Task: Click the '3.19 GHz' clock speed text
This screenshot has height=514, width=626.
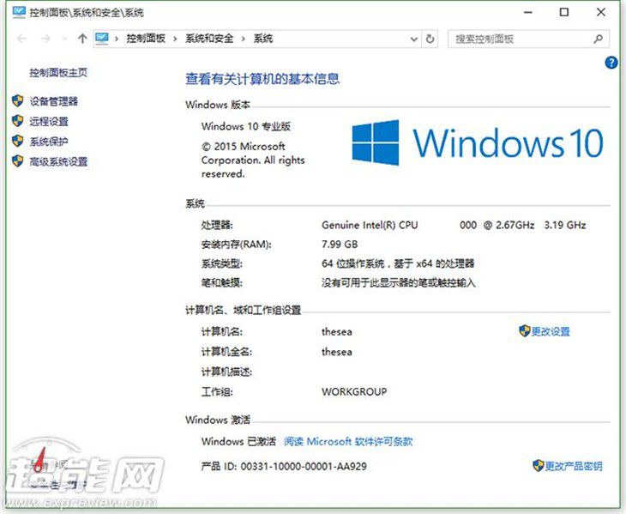Action: pyautogui.click(x=564, y=225)
